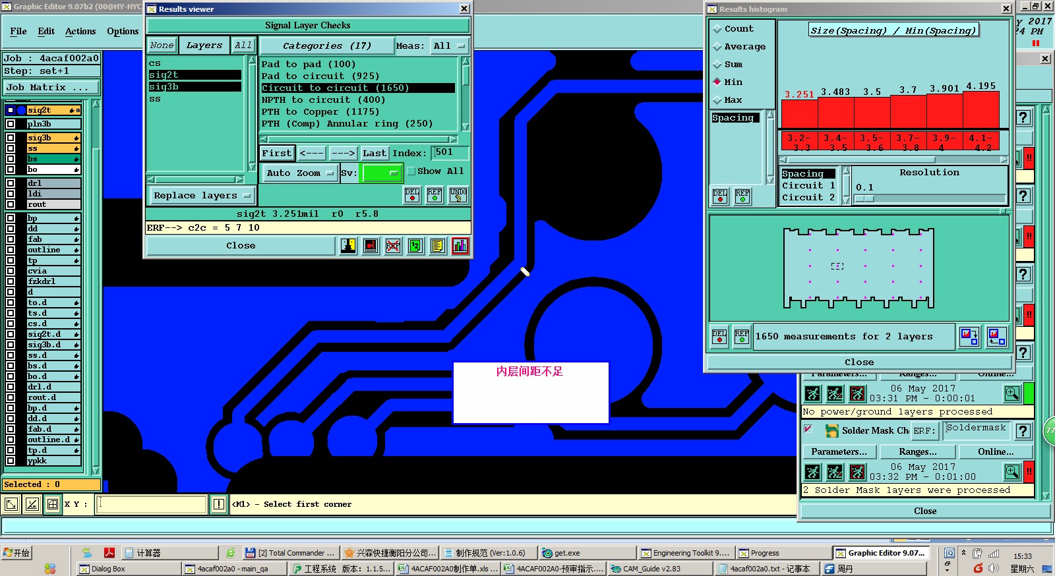The width and height of the screenshot is (1055, 576).
Task: Click the crossed-out REF icon
Action: click(393, 246)
